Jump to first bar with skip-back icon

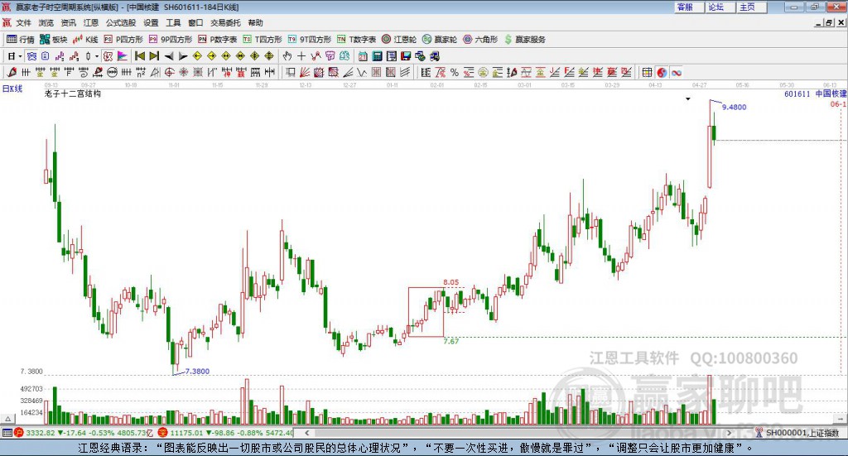(x=139, y=56)
